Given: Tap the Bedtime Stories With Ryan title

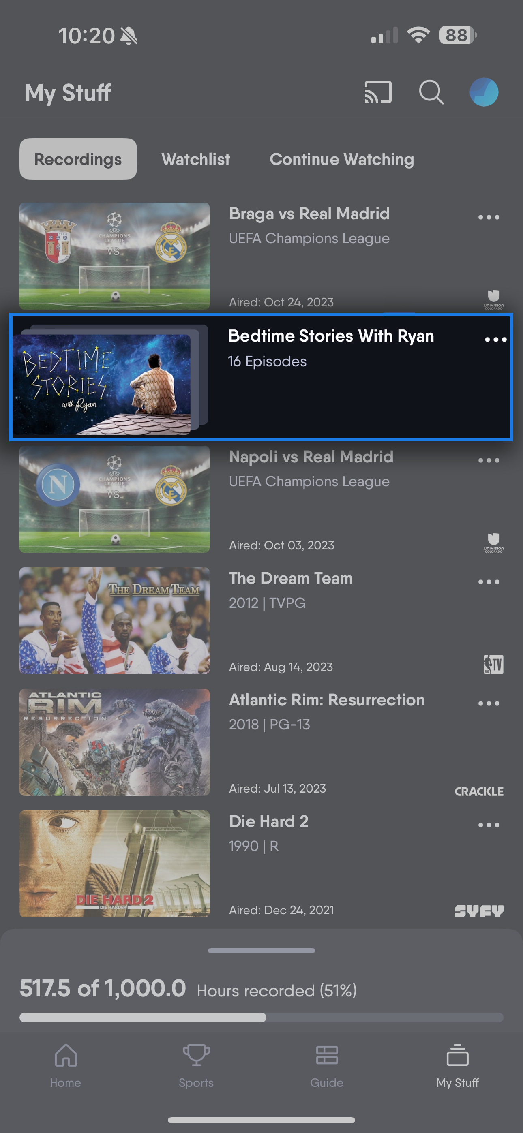Looking at the screenshot, I should click(331, 336).
